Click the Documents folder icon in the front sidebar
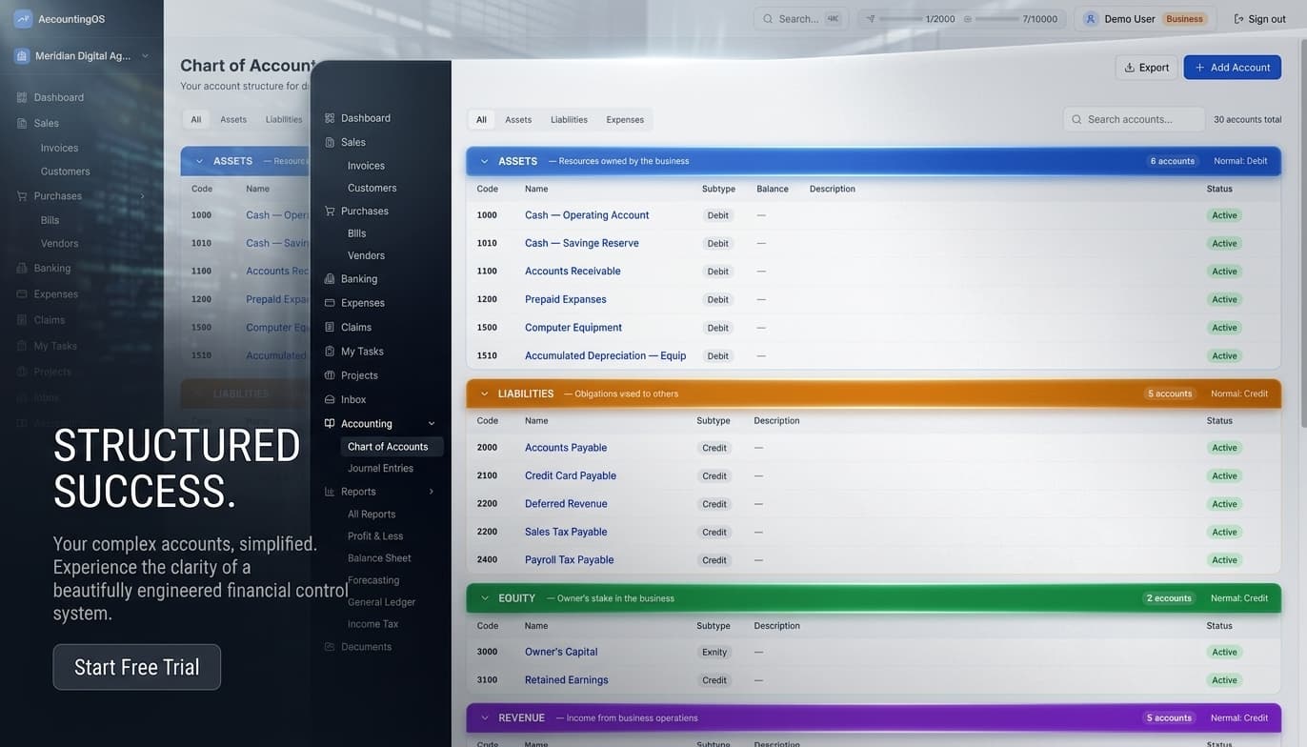This screenshot has height=747, width=1307. coord(330,647)
